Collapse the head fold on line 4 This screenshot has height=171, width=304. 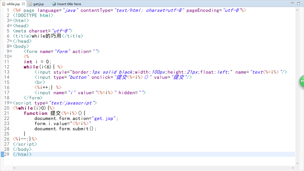tap(11, 25)
